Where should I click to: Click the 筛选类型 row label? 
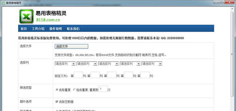tap(26, 88)
